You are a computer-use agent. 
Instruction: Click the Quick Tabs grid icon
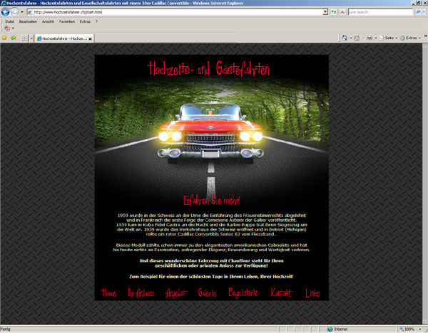(x=24, y=38)
